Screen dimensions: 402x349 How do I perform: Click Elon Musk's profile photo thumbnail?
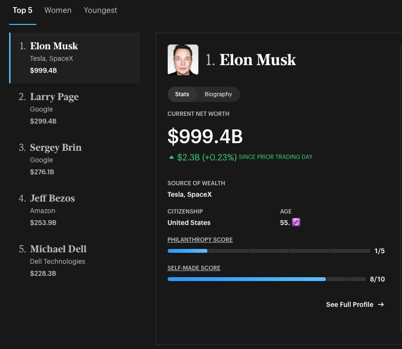[183, 60]
